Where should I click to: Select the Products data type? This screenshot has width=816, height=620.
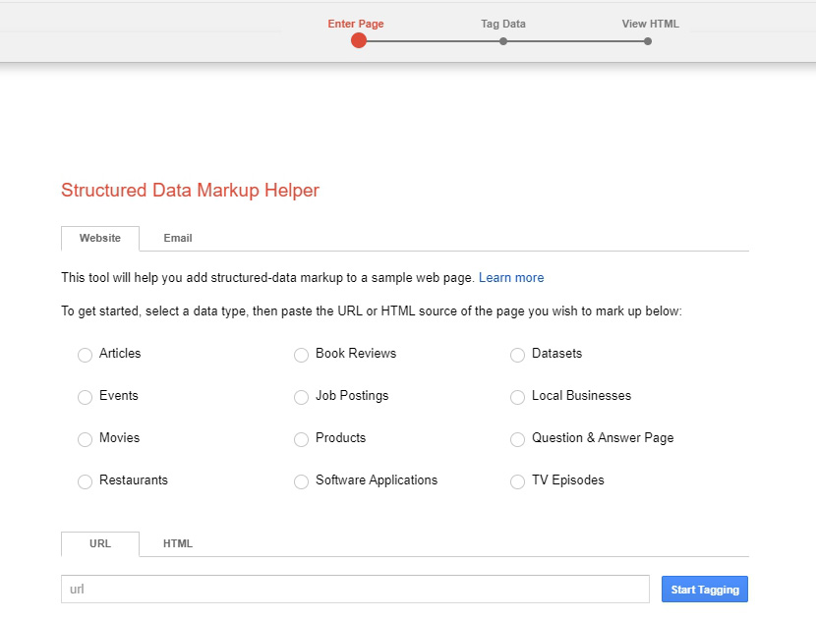pos(301,439)
